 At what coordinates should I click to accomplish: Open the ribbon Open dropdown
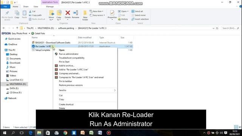click(123, 11)
